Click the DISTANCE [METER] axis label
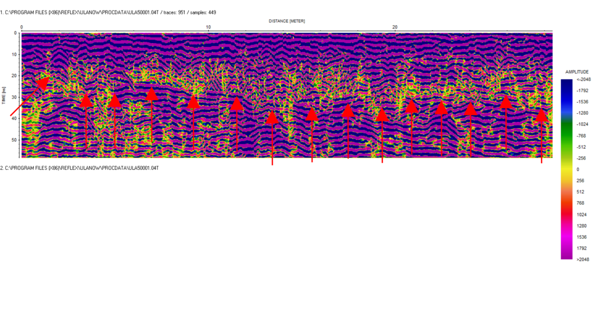597x322 pixels. click(287, 21)
